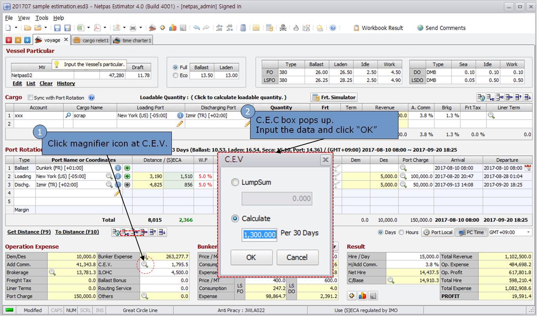Screen dimensions: 537x316
Task: Click magnifier icon next to C/Base
Action: [391, 280]
